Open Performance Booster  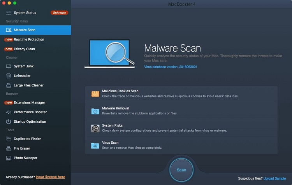tap(35, 112)
